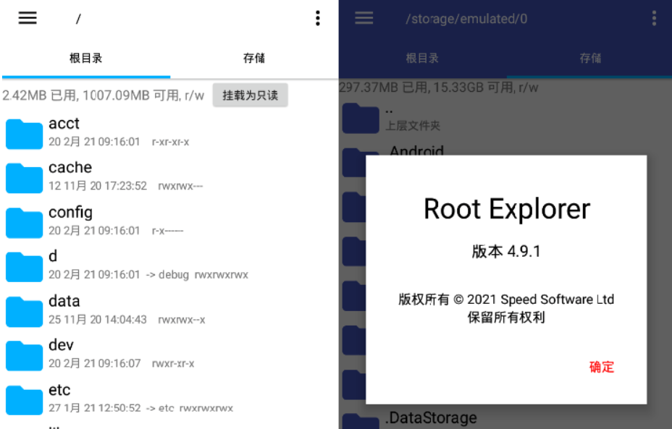This screenshot has height=429, width=672.
Task: Select the config folder icon
Action: pyautogui.click(x=23, y=221)
